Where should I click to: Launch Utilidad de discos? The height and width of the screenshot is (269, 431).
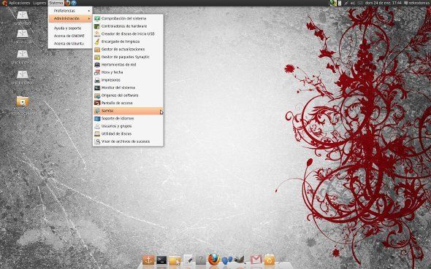(x=128, y=134)
